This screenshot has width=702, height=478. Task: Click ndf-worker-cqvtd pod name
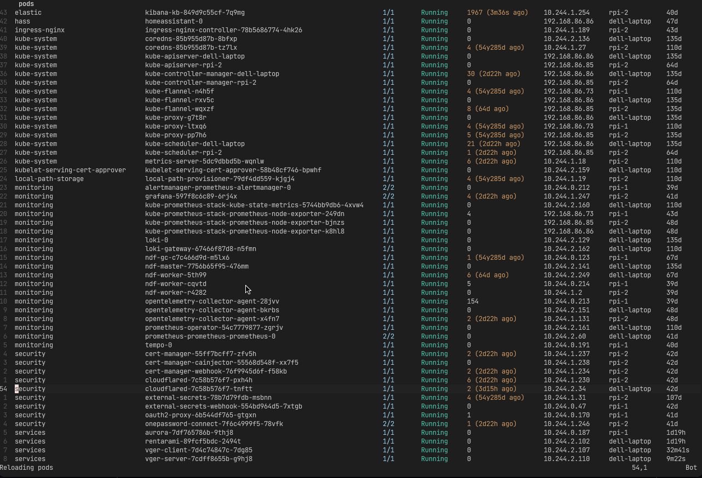click(176, 284)
